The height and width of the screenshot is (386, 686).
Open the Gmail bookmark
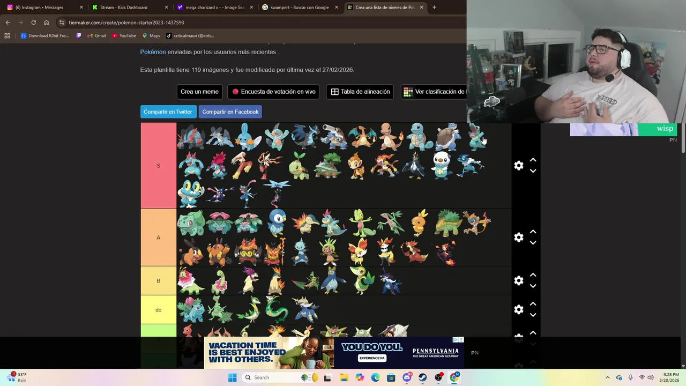click(96, 36)
